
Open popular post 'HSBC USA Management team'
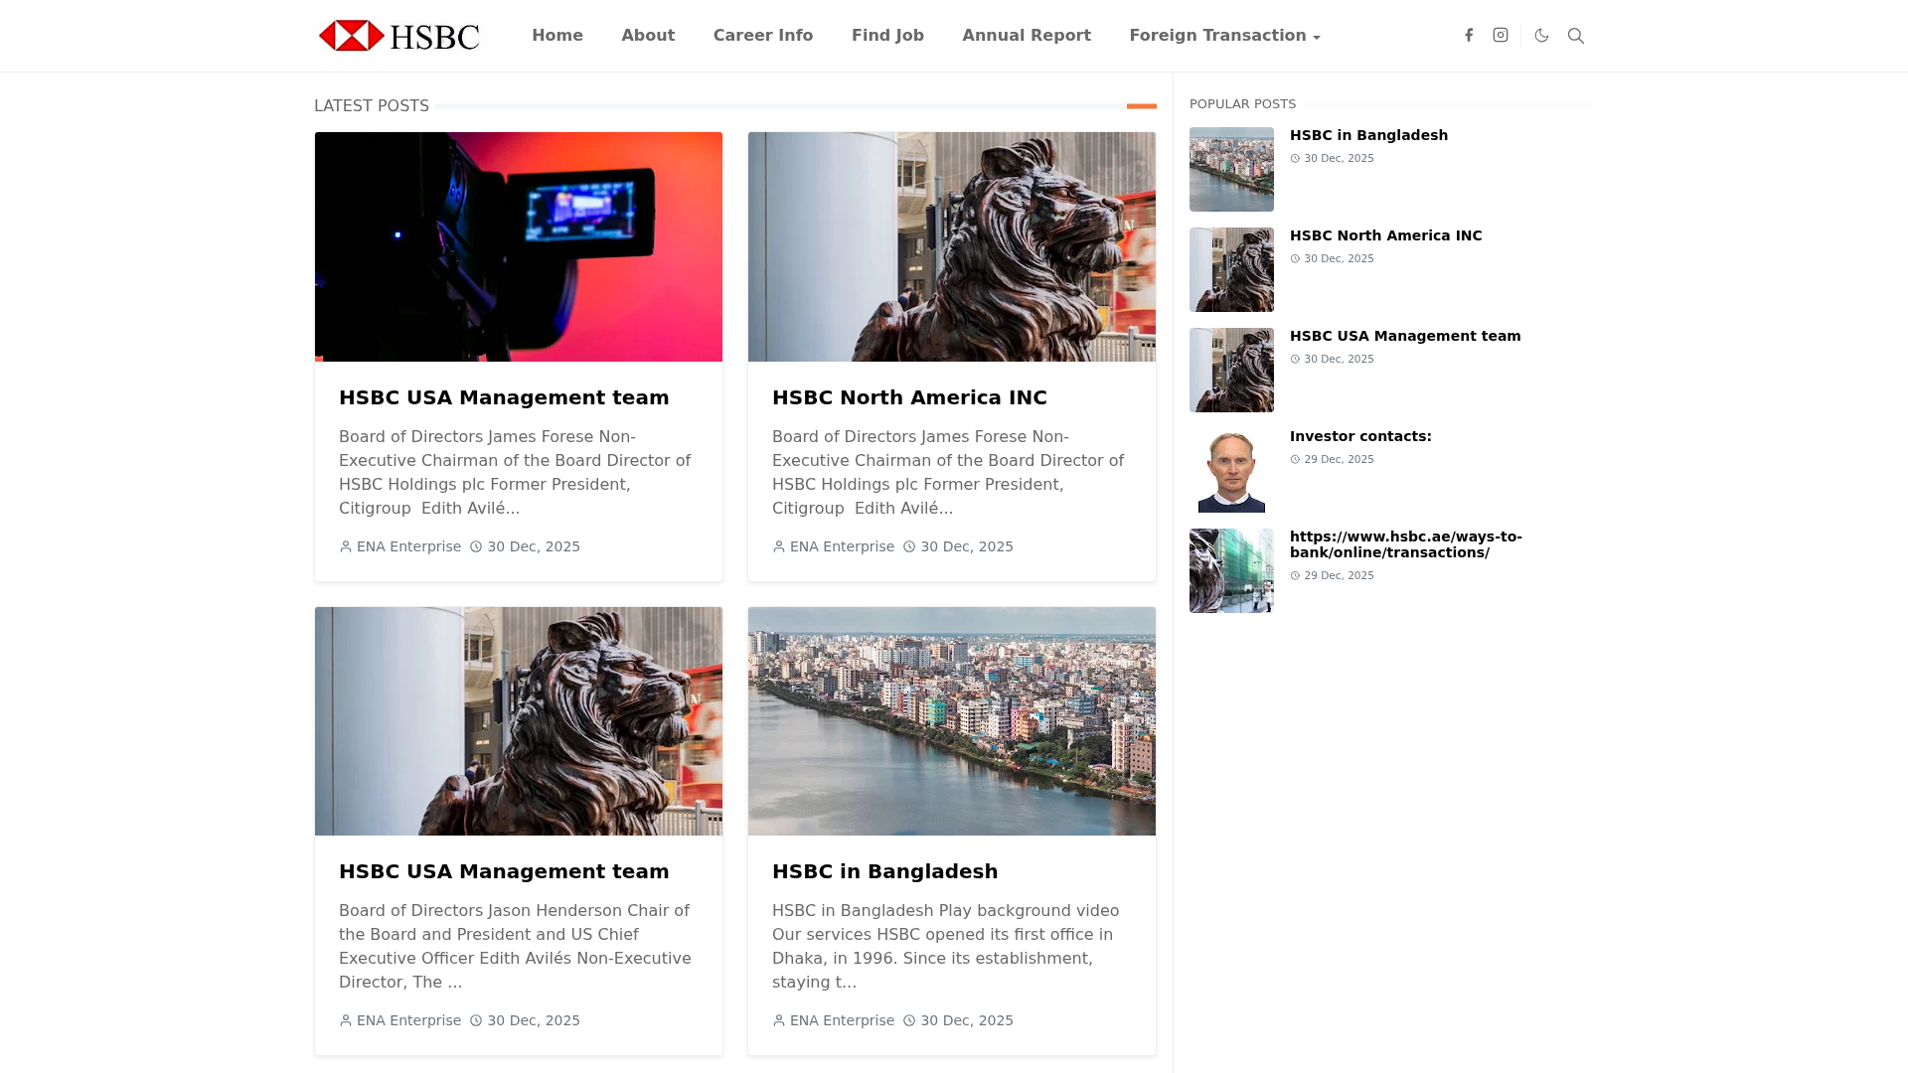pos(1405,336)
